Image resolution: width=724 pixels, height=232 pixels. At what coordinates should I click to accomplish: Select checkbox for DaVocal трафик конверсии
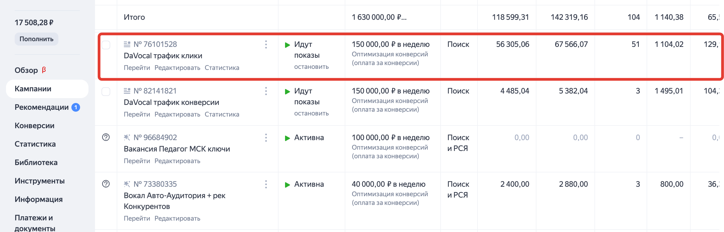coord(106,91)
